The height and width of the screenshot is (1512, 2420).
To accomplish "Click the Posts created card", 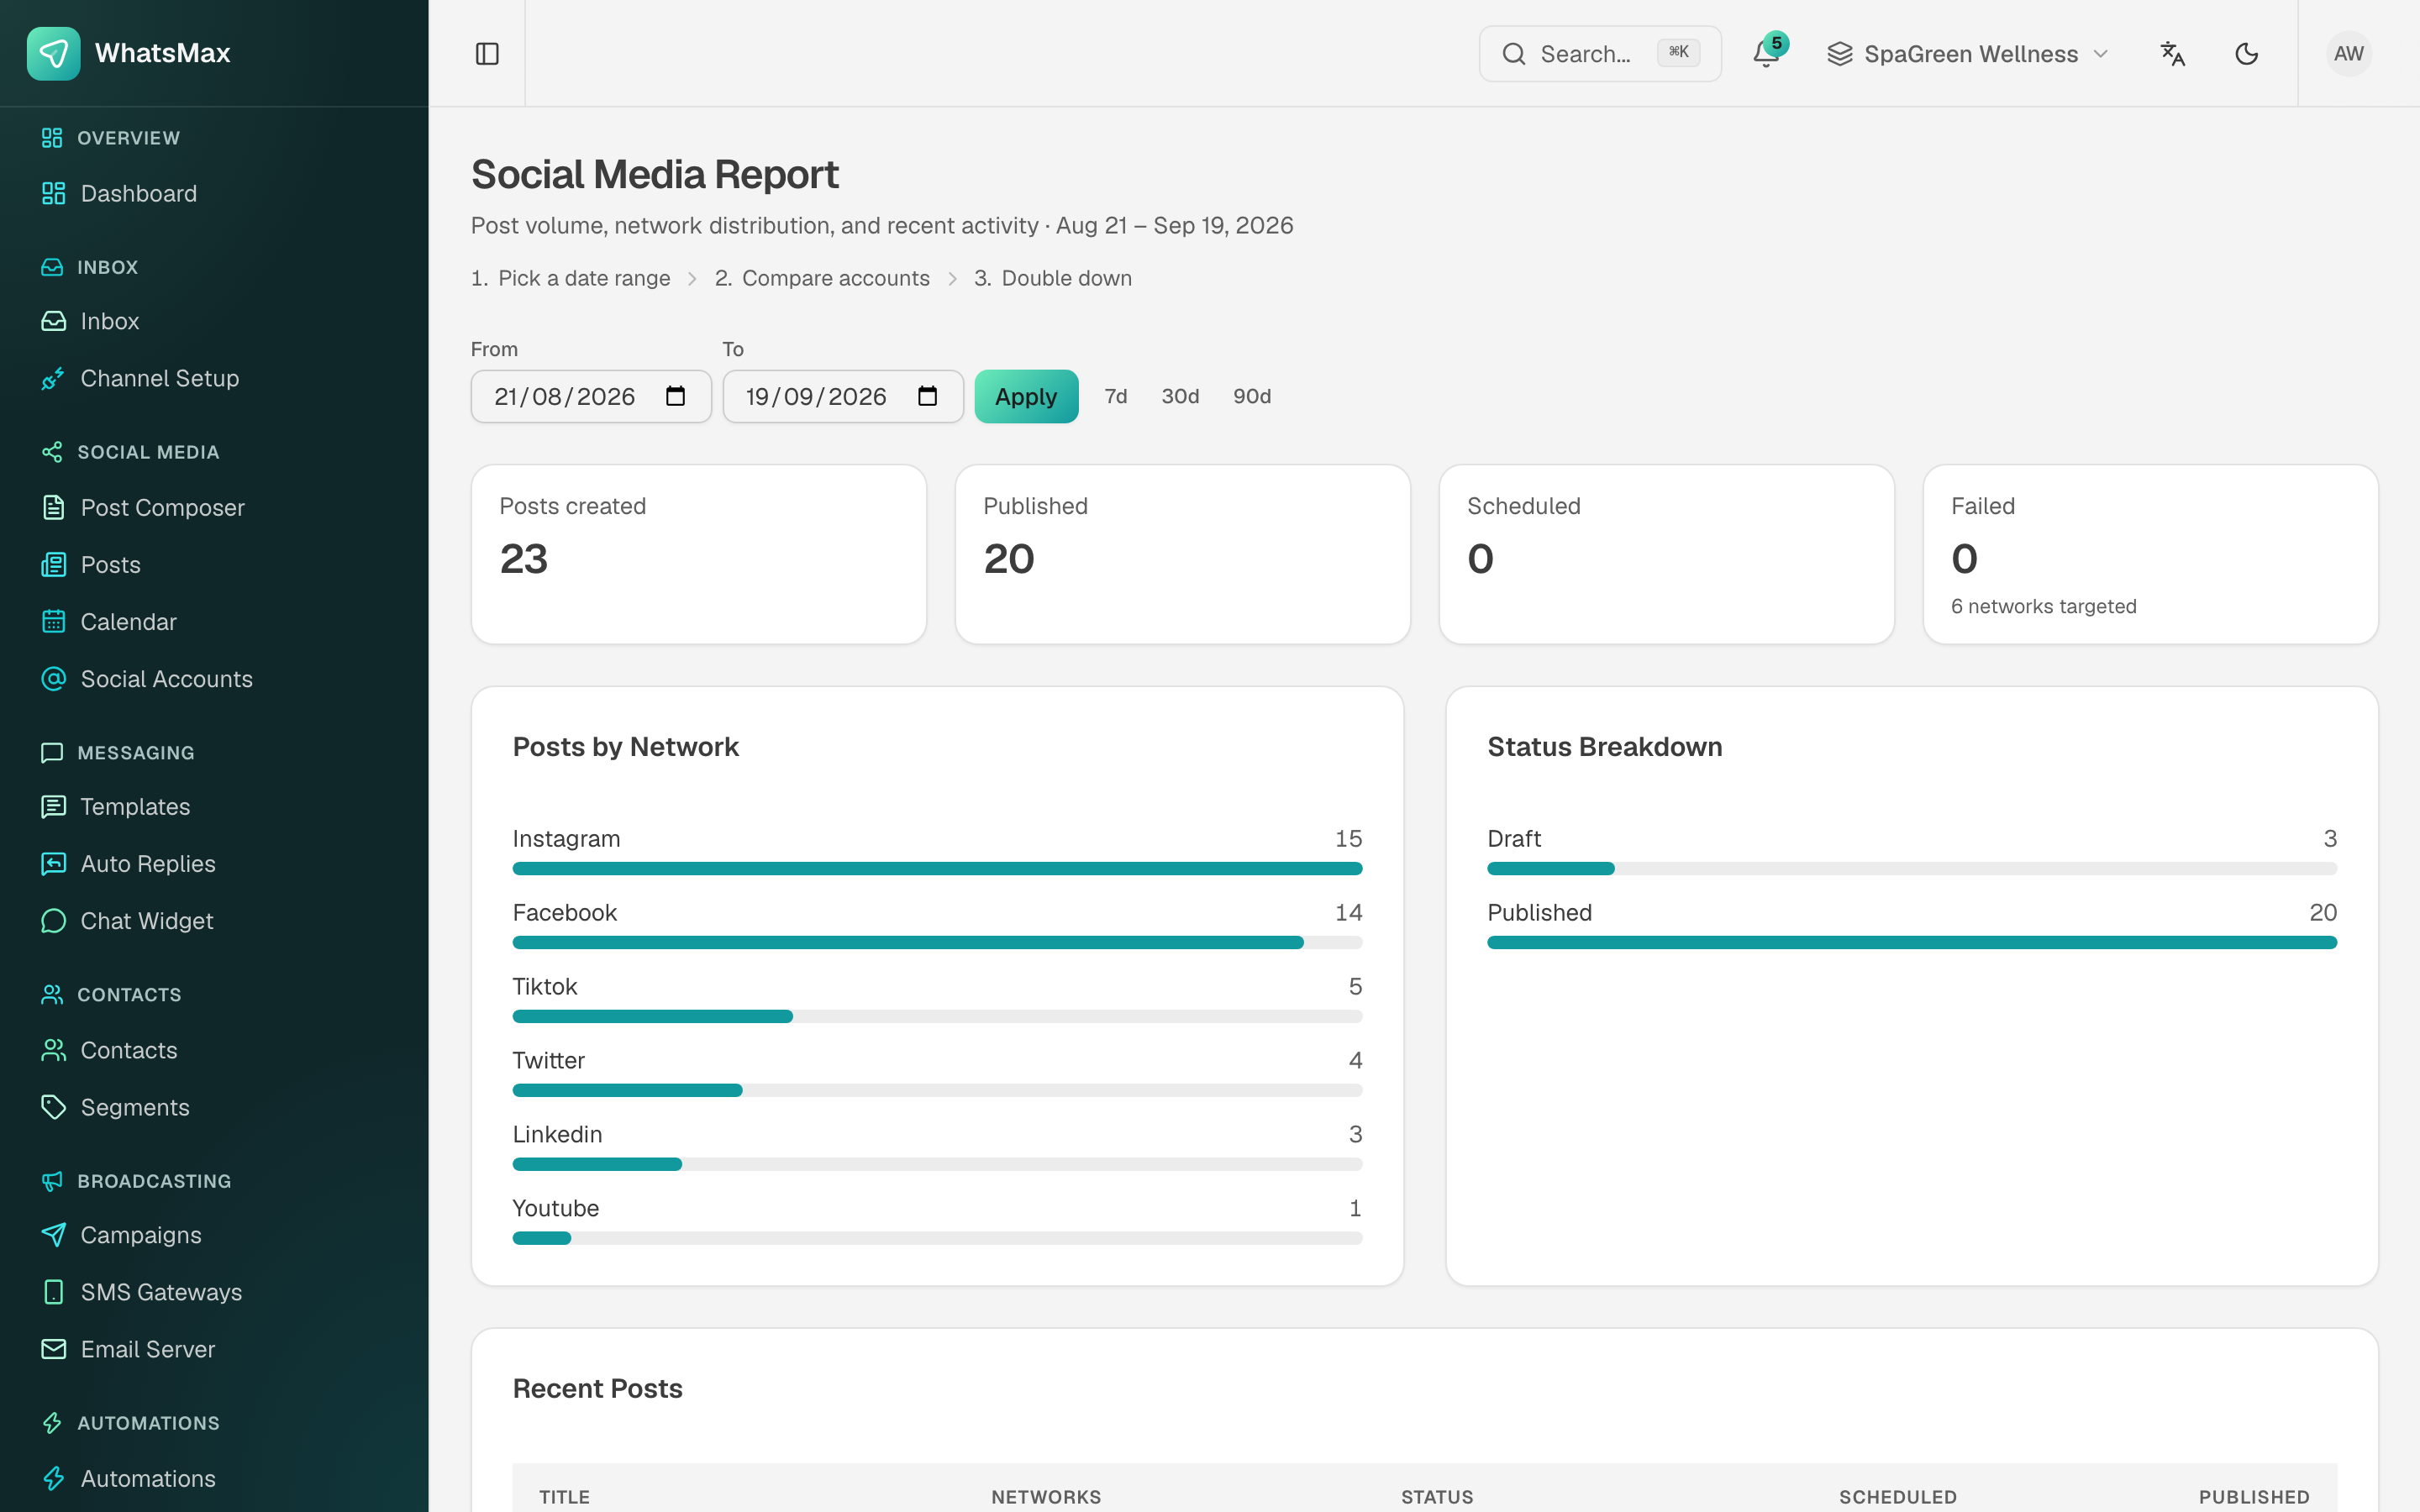I will click(x=698, y=554).
